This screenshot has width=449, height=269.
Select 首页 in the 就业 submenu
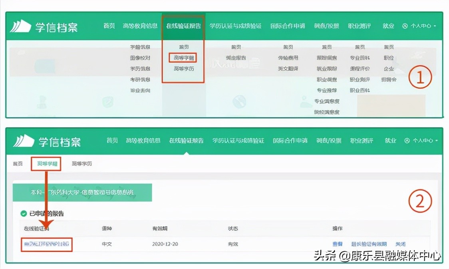pyautogui.click(x=389, y=47)
